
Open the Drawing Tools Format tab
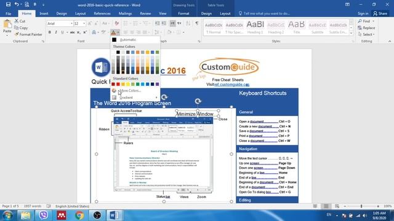(183, 14)
